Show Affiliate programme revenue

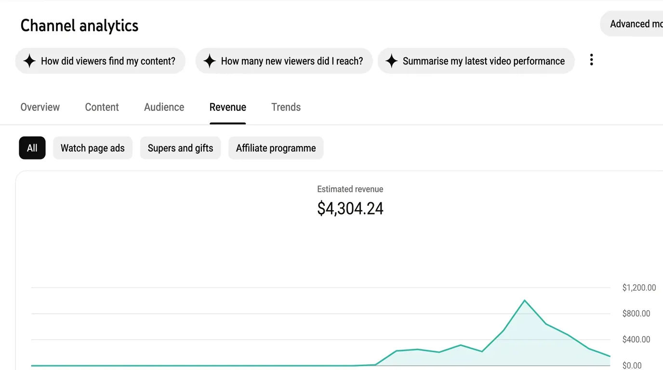click(276, 148)
